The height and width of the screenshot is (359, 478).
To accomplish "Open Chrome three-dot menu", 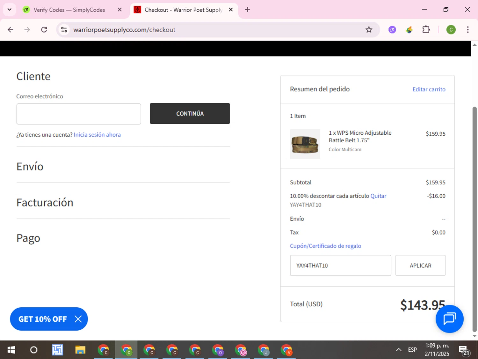I will pyautogui.click(x=468, y=30).
